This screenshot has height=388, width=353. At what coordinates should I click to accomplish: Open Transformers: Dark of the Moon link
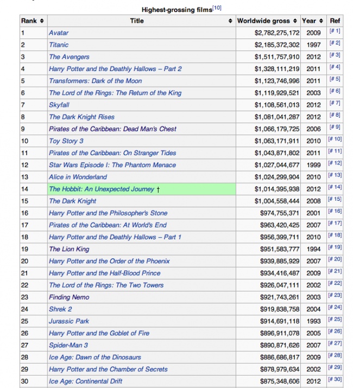[96, 81]
